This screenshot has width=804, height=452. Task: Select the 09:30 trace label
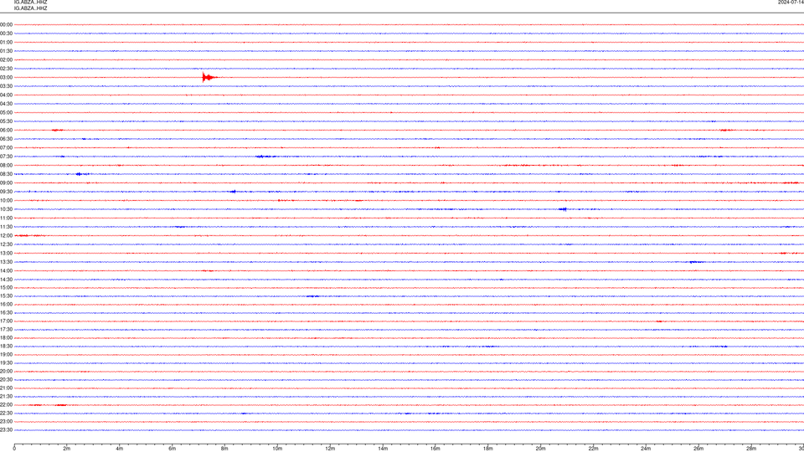6,192
